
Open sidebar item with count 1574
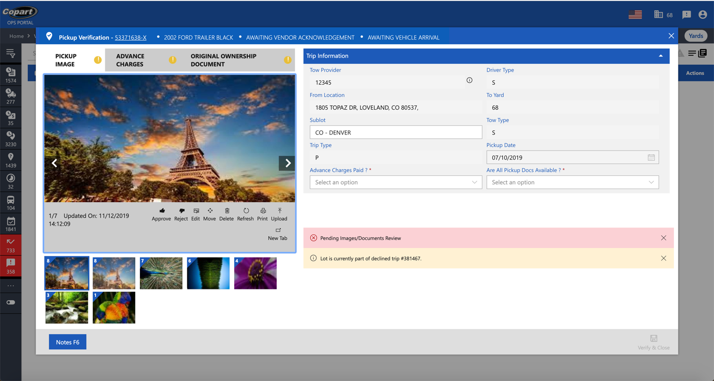click(11, 75)
